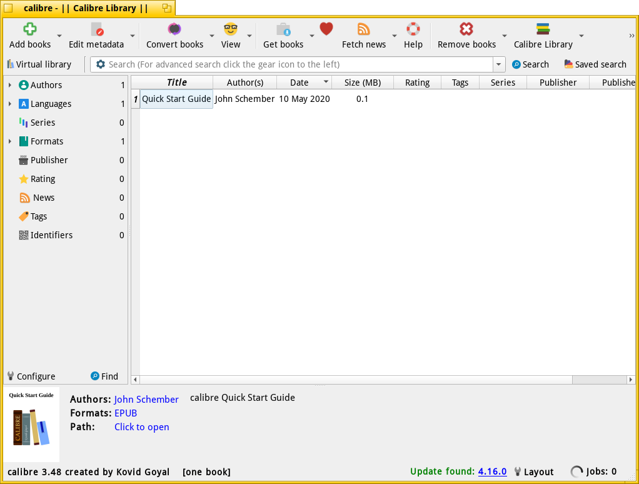Sort by Tags column header
This screenshot has height=484, width=639.
[x=460, y=83]
